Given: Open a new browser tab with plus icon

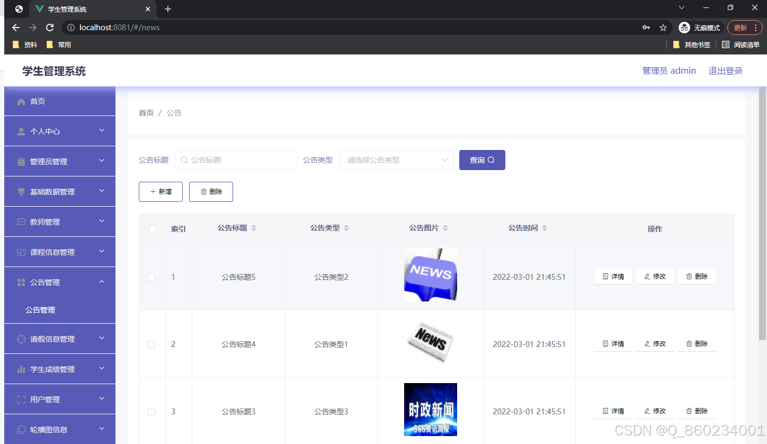Looking at the screenshot, I should pos(168,9).
